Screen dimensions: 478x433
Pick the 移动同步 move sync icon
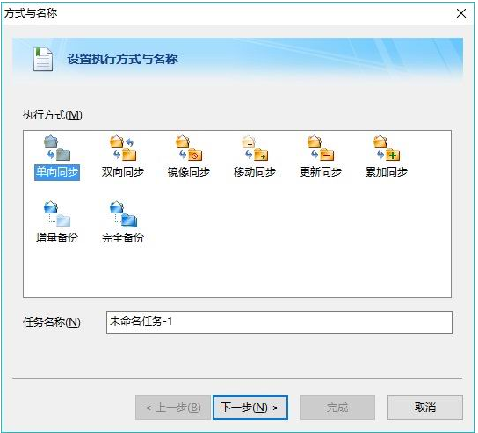point(255,148)
